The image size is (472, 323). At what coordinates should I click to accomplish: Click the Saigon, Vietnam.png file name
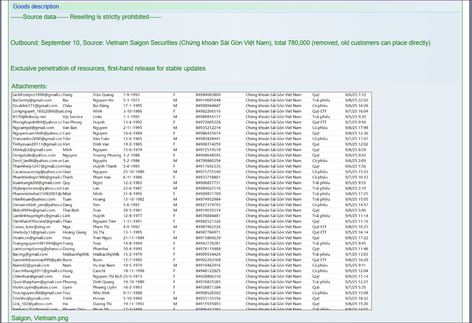39,318
